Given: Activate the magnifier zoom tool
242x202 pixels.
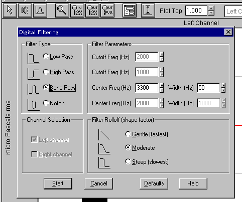Looking at the screenshot, I should [x=62, y=11].
